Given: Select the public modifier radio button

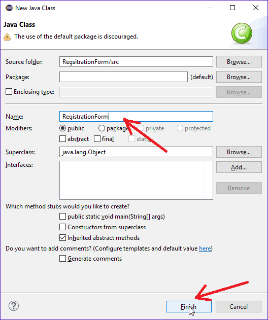Looking at the screenshot, I should 63,128.
